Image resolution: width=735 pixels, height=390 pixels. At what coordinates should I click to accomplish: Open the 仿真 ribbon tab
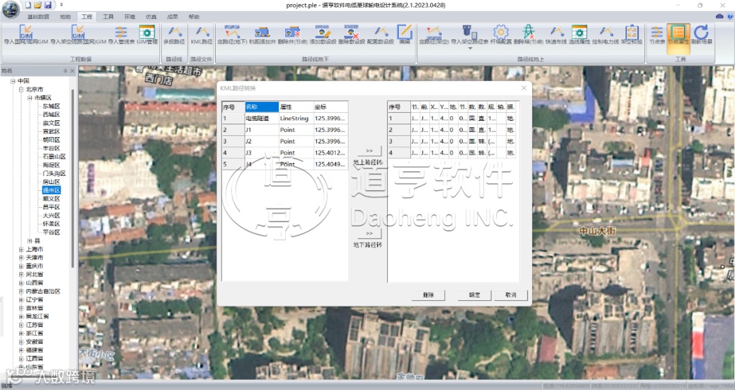tap(150, 16)
